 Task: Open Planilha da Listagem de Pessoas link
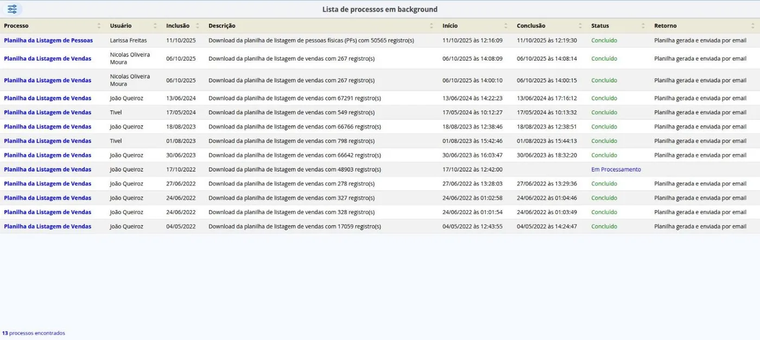48,41
